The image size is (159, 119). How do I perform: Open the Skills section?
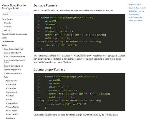[x=6, y=77]
